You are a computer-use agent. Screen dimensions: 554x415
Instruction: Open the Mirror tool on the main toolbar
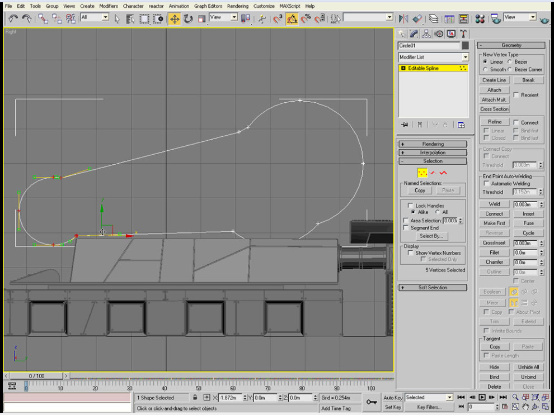(x=403, y=18)
